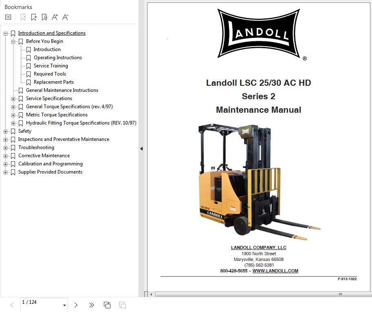Expand the Safety bookmark node
The width and height of the screenshot is (372, 312).
coord(5,132)
